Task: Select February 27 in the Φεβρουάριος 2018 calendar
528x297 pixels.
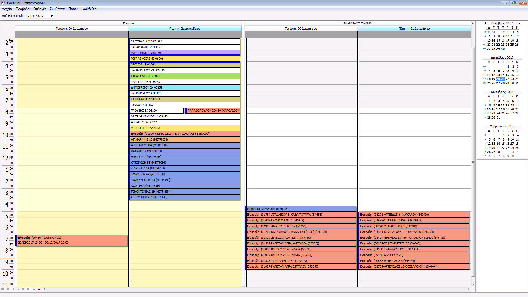Action: click(x=493, y=152)
